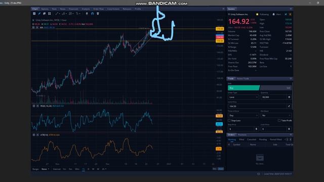Open the Chart tab
This screenshot has width=324, height=182.
[x=35, y=9]
